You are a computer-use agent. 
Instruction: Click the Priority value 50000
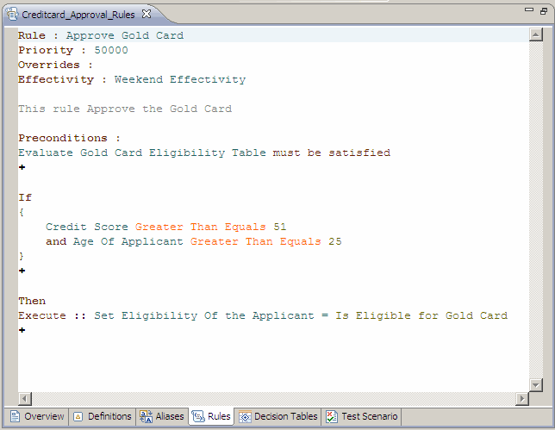[x=111, y=50]
